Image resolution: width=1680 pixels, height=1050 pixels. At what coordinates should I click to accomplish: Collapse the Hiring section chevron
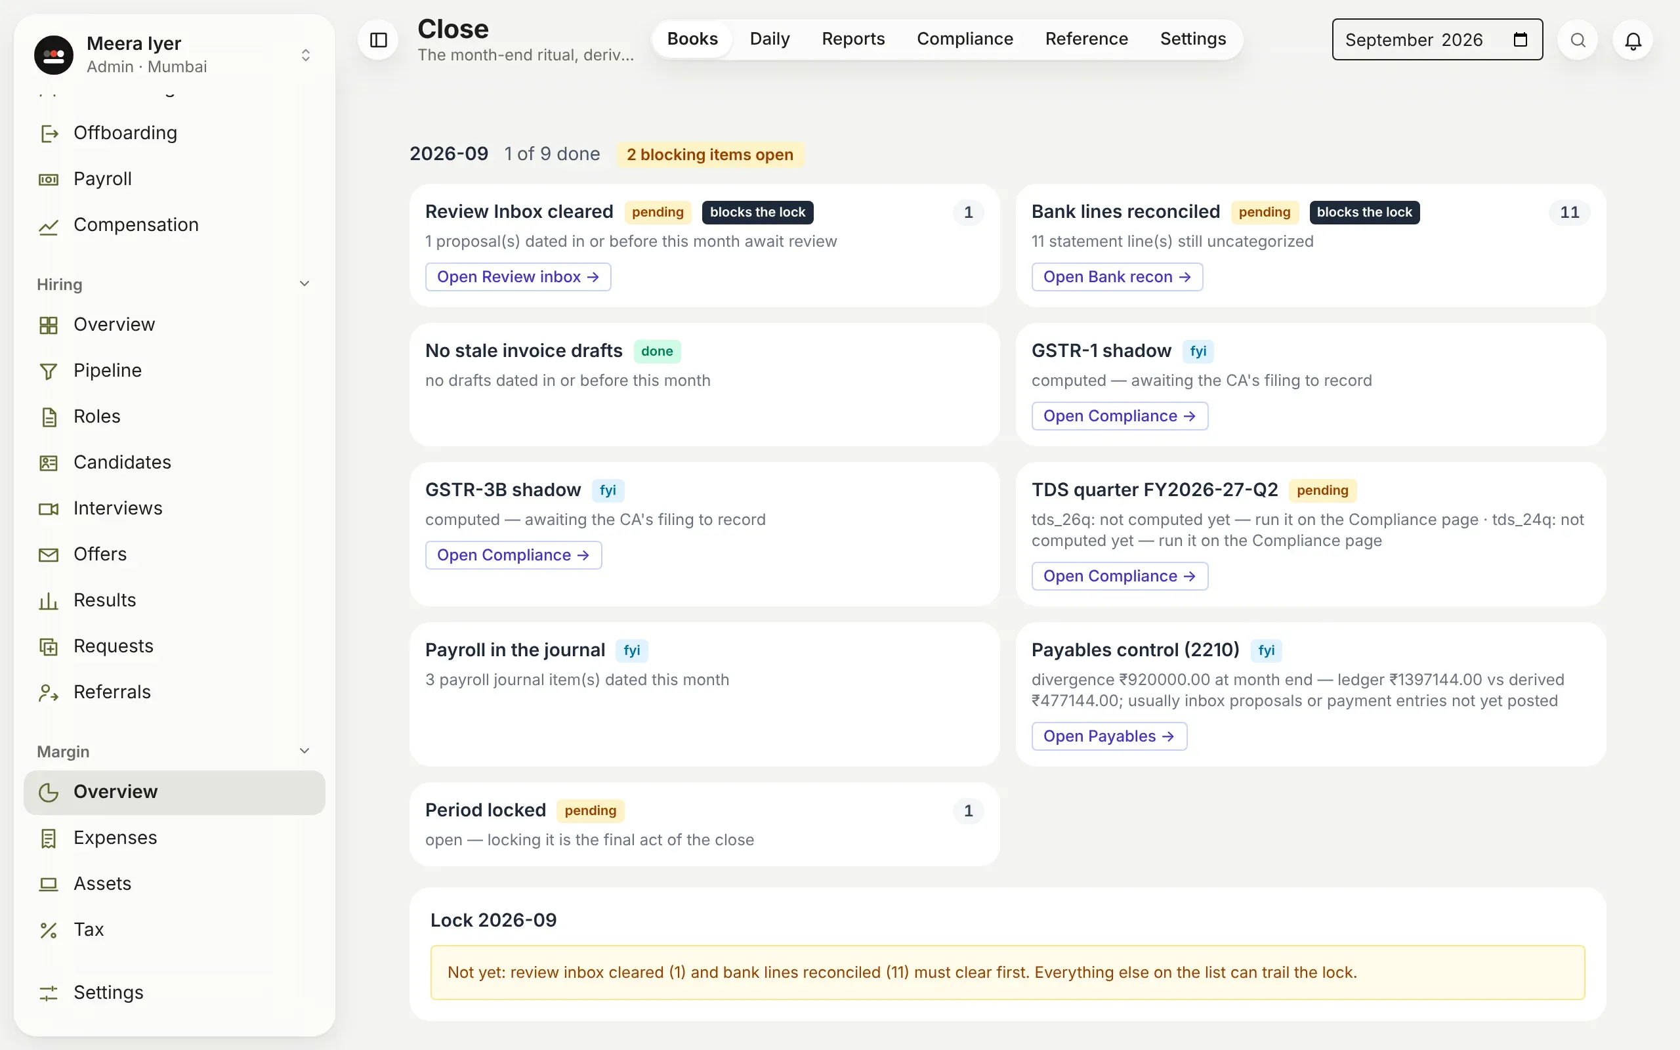[304, 284]
